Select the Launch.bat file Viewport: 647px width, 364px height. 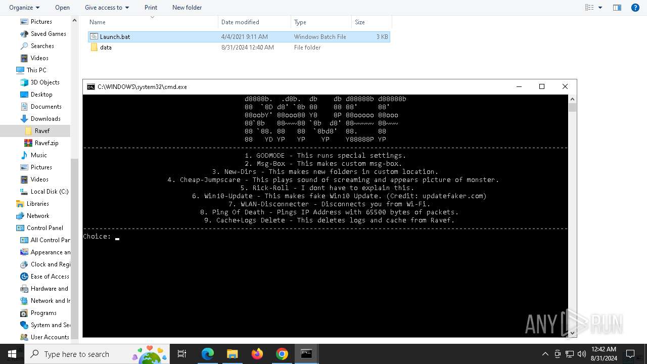(239, 37)
